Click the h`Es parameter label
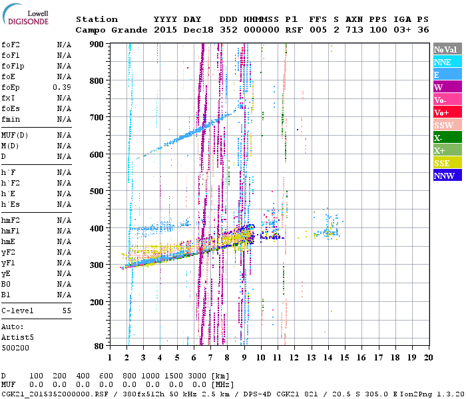Image resolution: width=466 pixels, height=399 pixels. point(11,205)
